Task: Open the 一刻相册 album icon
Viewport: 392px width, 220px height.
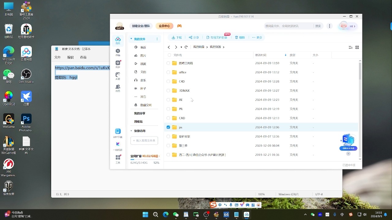Action: click(x=118, y=146)
